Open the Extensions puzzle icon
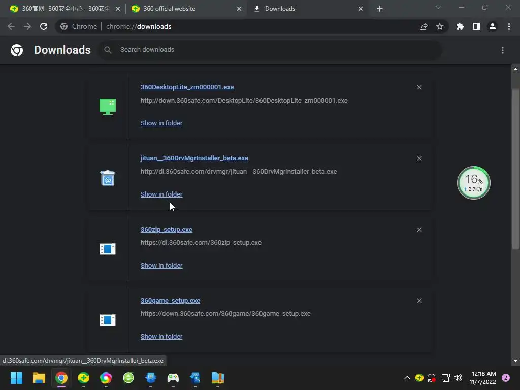The height and width of the screenshot is (390, 520). 460,26
